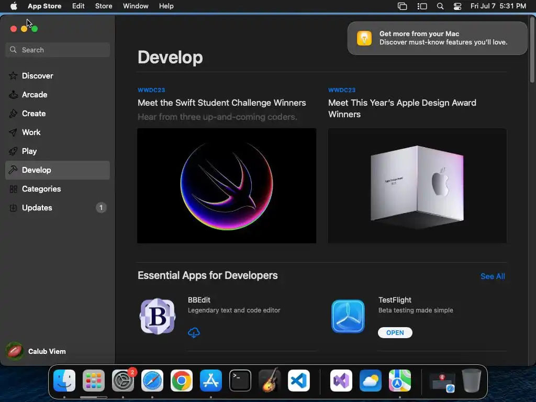The image size is (536, 402).
Task: Click the TestFlight app title
Action: 395,300
